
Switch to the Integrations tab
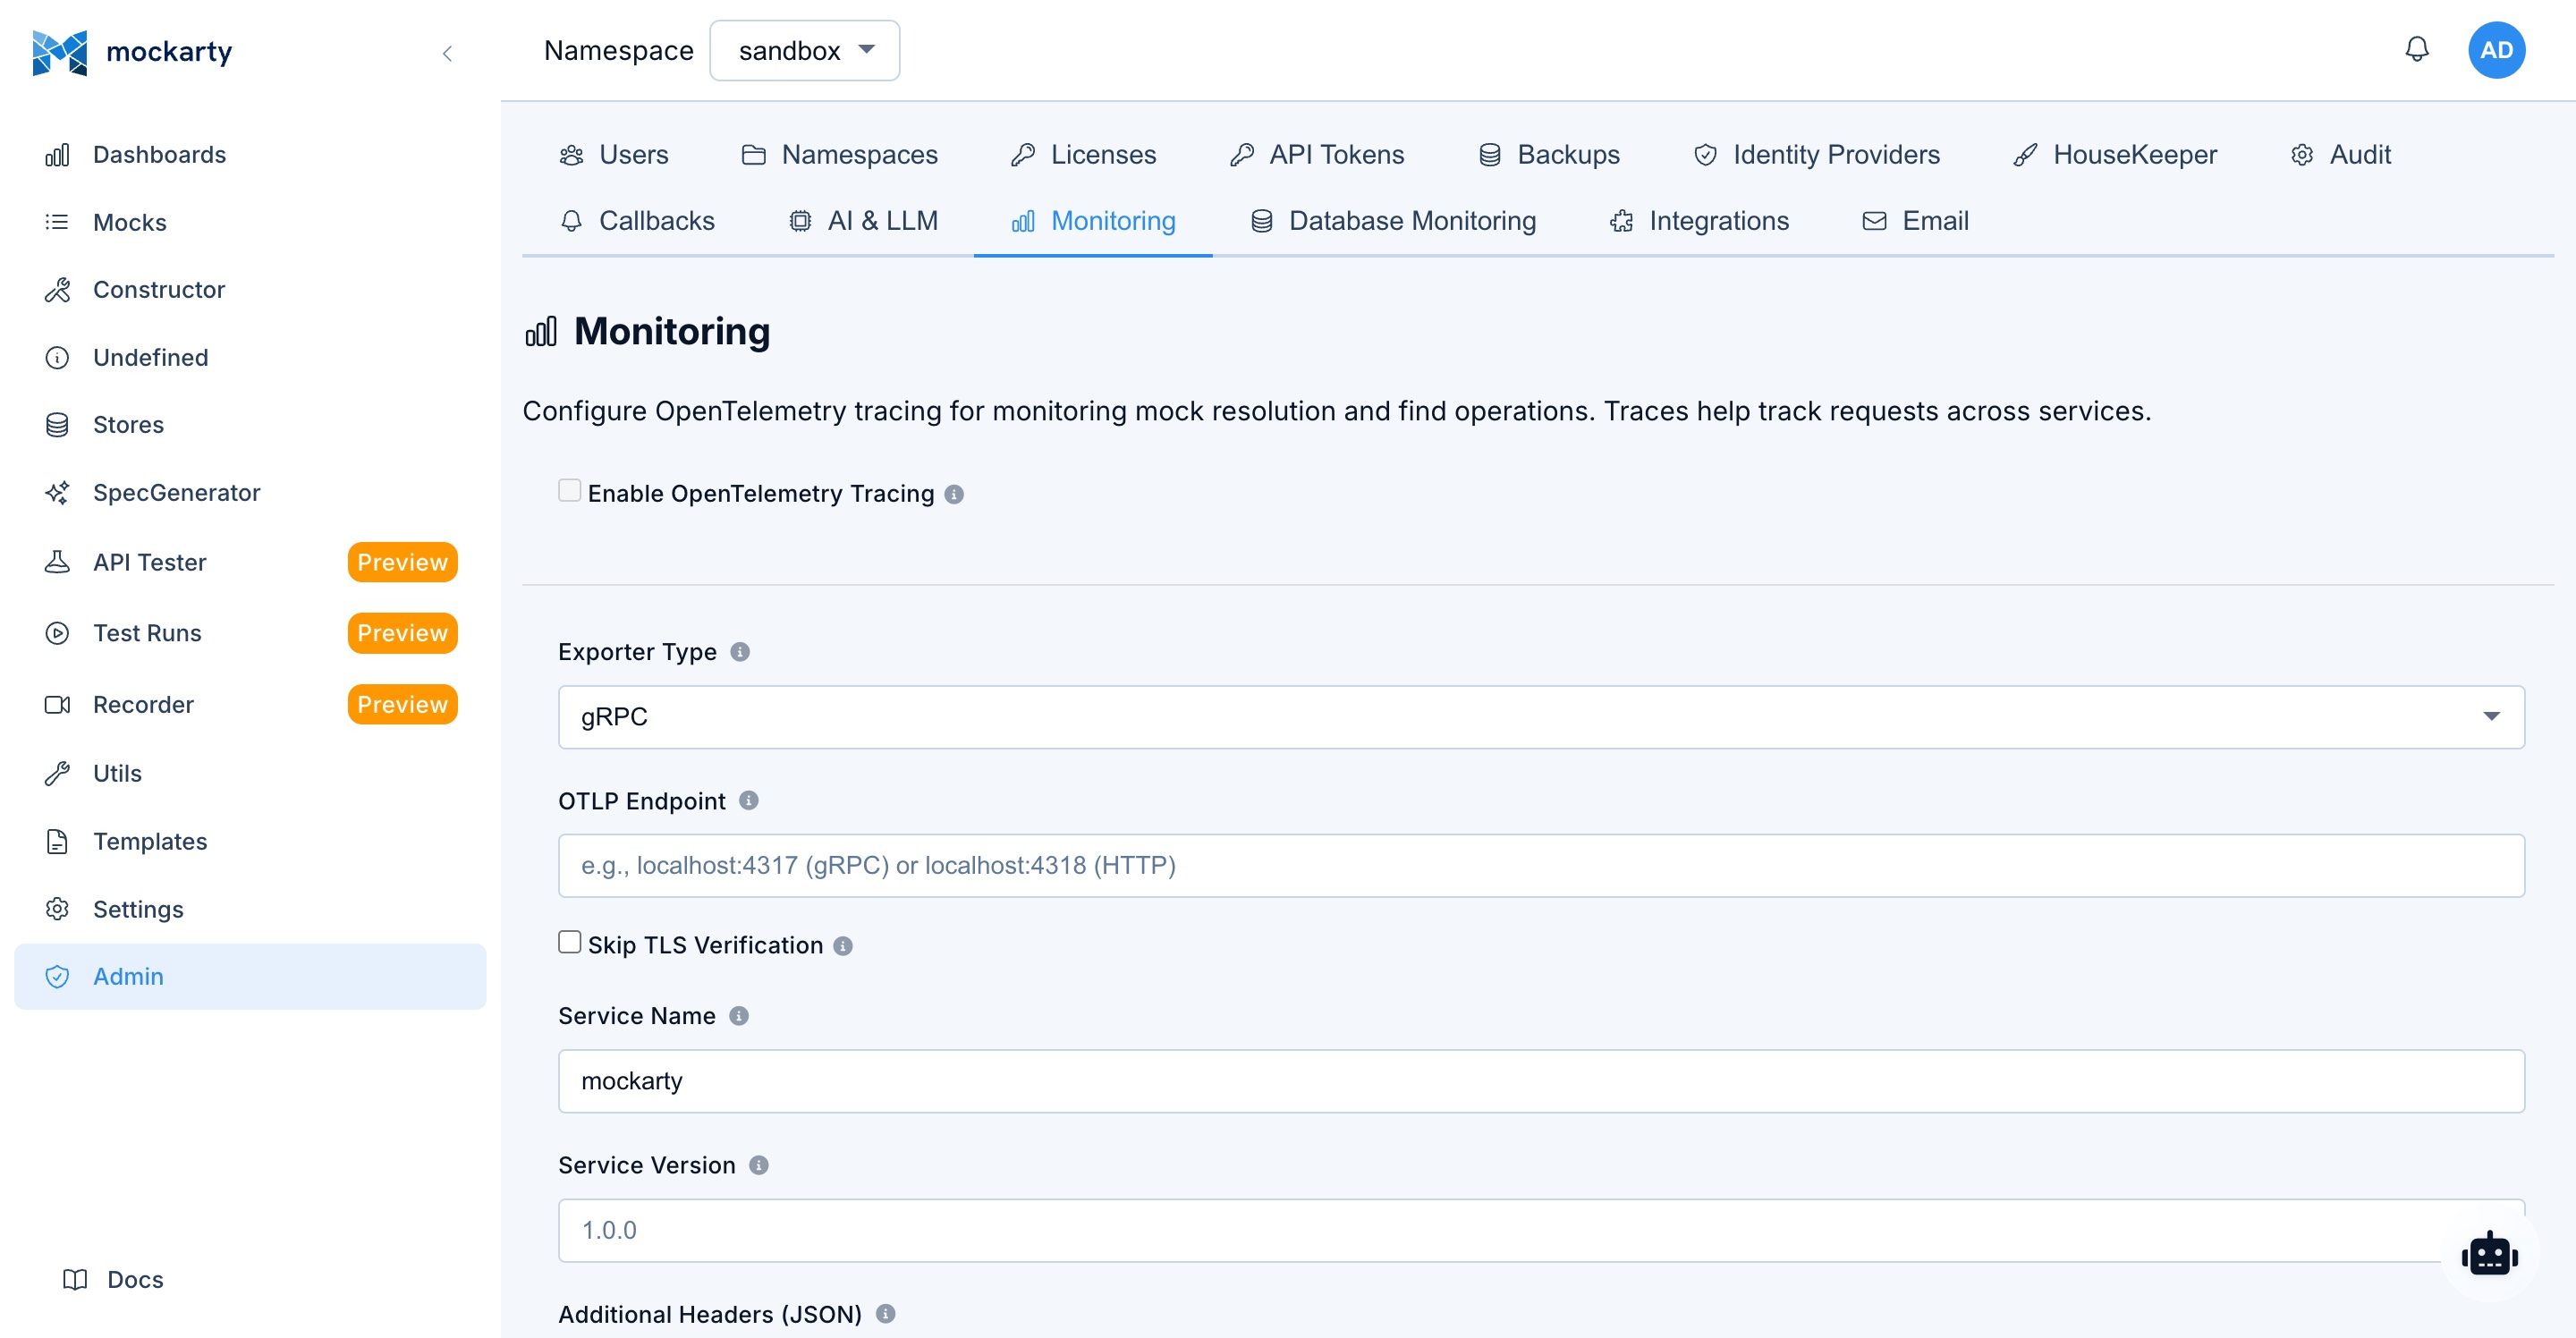[x=1699, y=221]
